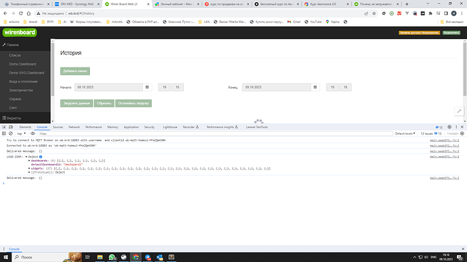
Task: Expand the dashboards array in console
Action: (x=29, y=161)
